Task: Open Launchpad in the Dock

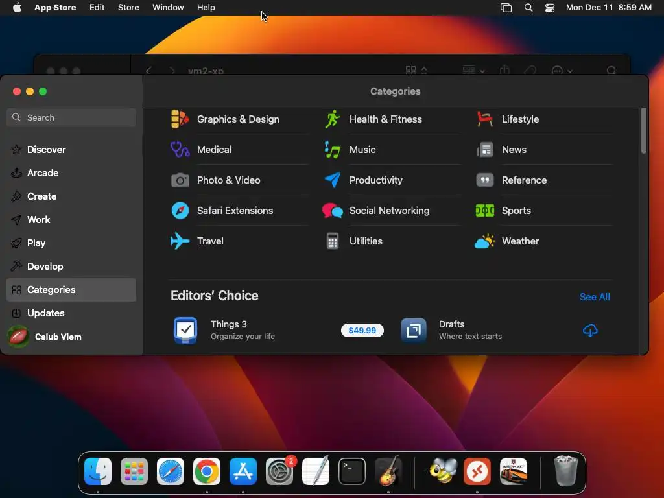Action: [134, 471]
